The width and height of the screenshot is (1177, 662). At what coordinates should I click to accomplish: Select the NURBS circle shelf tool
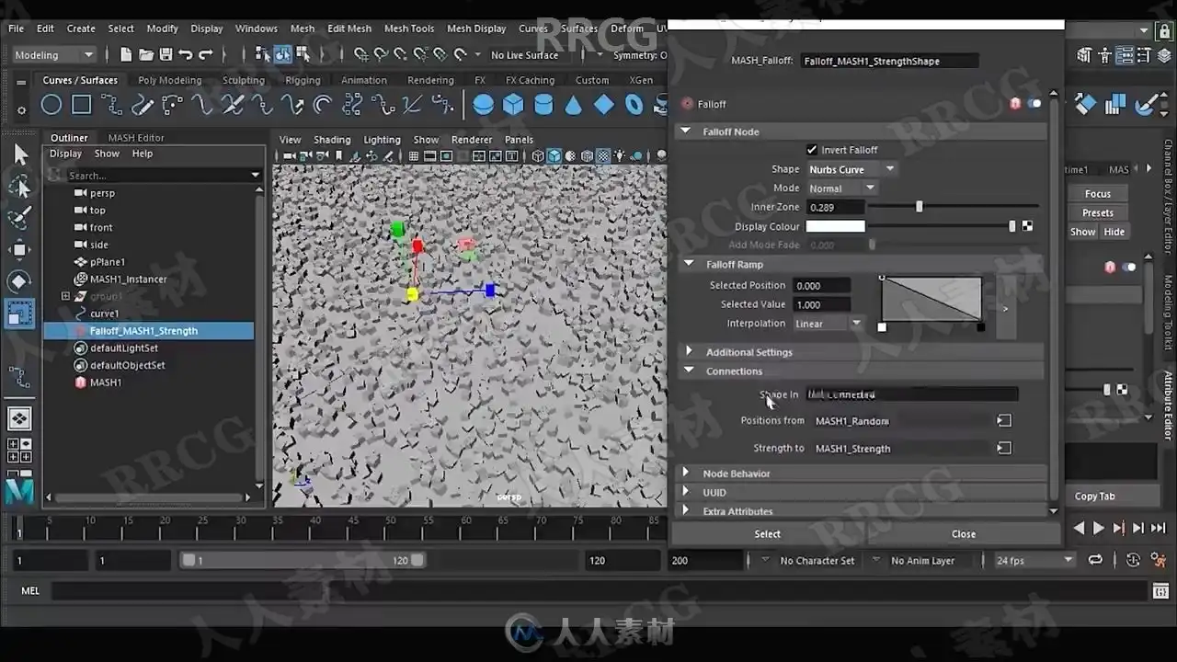click(51, 105)
